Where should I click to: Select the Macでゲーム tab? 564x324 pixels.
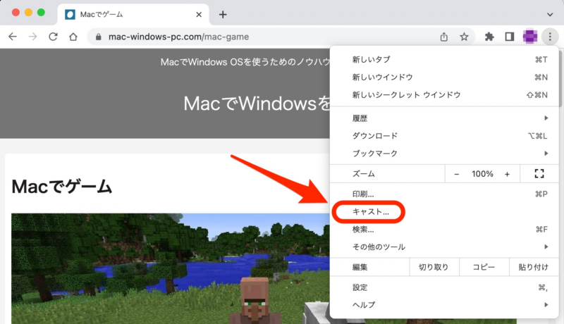tap(133, 14)
